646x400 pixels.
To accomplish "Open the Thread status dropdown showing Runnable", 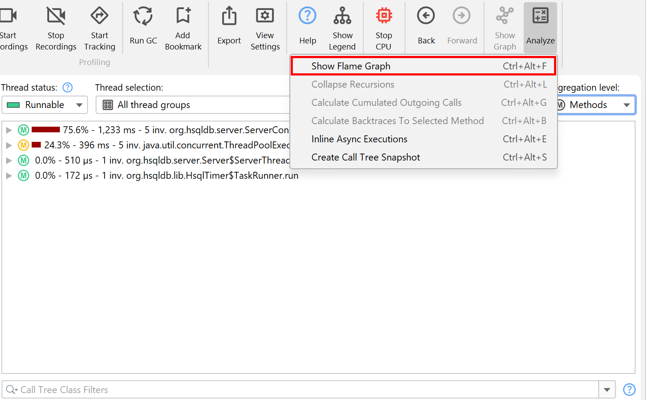I will click(45, 105).
